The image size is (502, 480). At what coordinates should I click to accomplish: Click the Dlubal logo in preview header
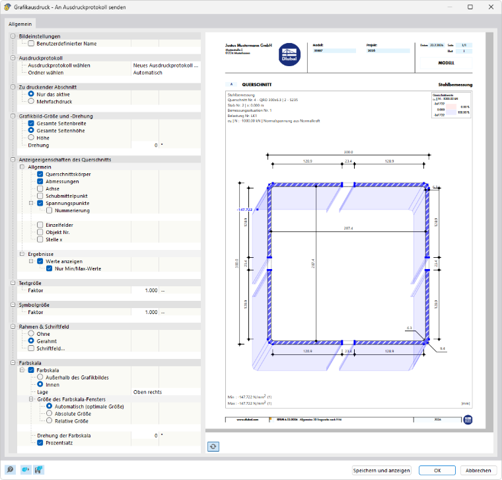[289, 54]
